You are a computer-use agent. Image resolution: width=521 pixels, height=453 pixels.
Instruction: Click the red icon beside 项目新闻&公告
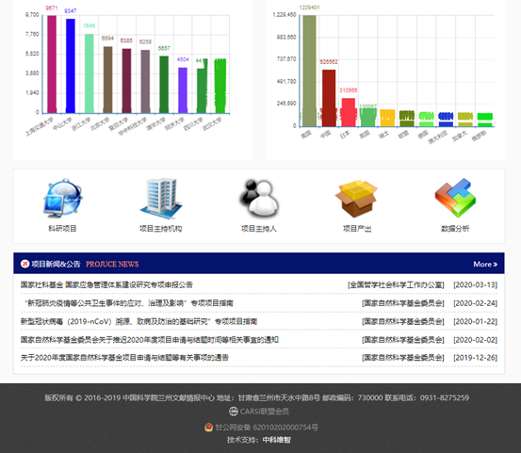click(x=24, y=264)
